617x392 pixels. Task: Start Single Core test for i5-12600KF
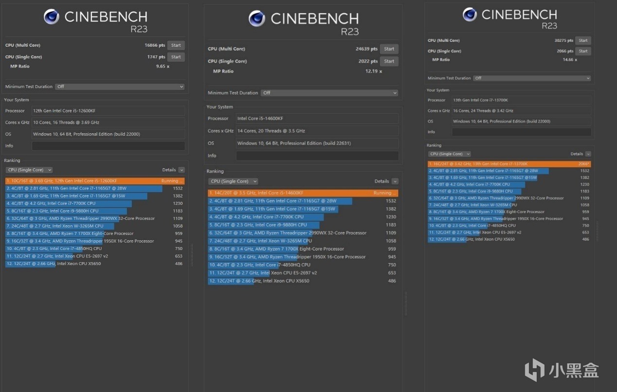click(x=176, y=57)
